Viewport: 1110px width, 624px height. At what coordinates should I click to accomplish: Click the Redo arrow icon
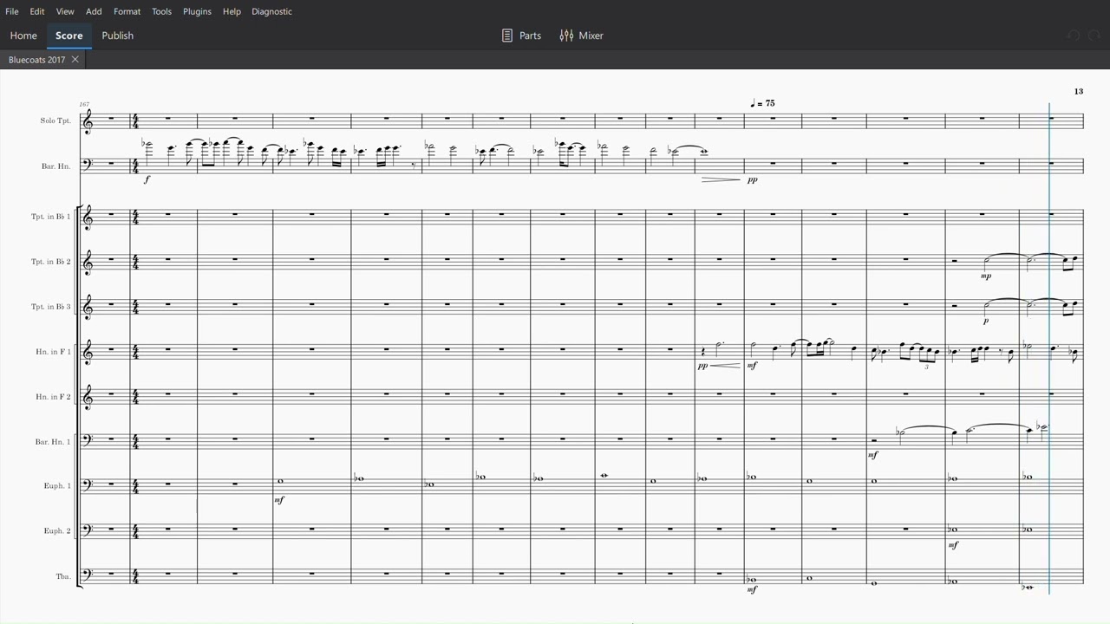[x=1094, y=36]
